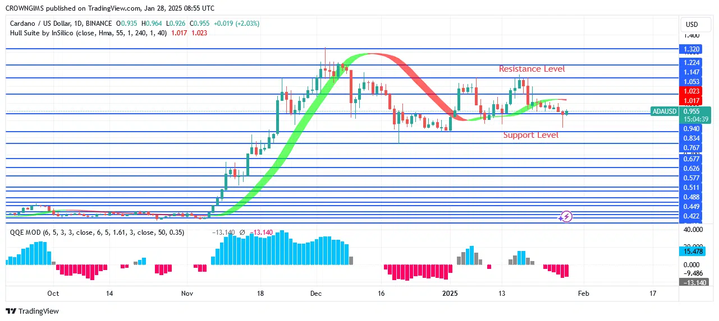719x321 pixels.
Task: Select the 0.767 price level label
Action: click(x=691, y=148)
